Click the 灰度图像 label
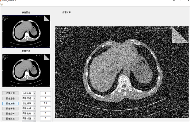 coord(26,51)
